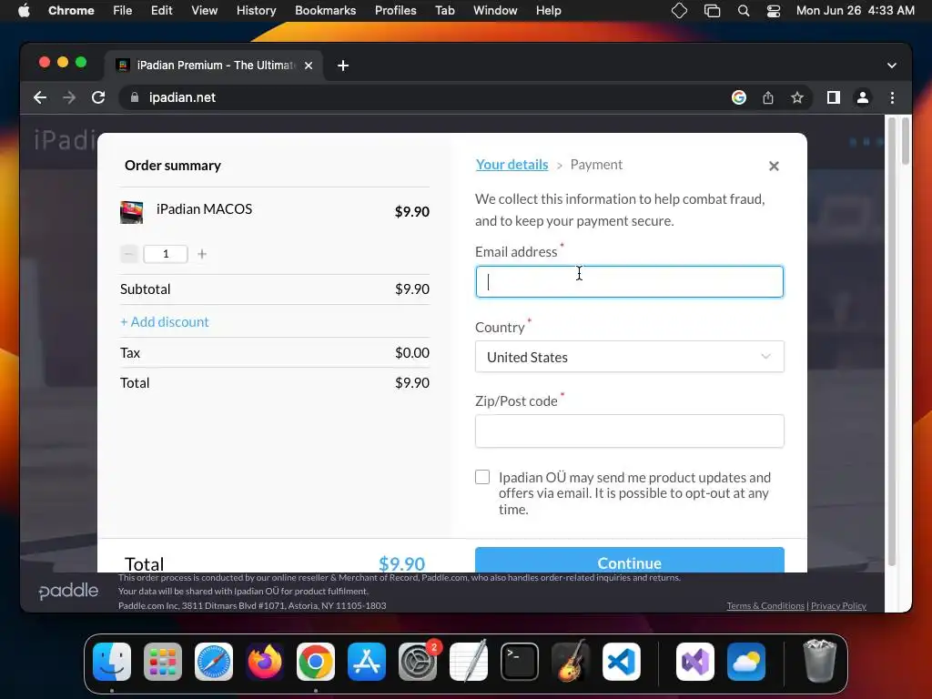Open the Profiles menu
This screenshot has width=932, height=699.
pos(395,11)
